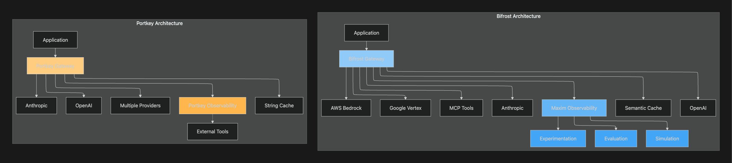Screen dimensions: 732x163
Task: Click the OpenAI node in Bifrost Architecture
Action: [698, 108]
